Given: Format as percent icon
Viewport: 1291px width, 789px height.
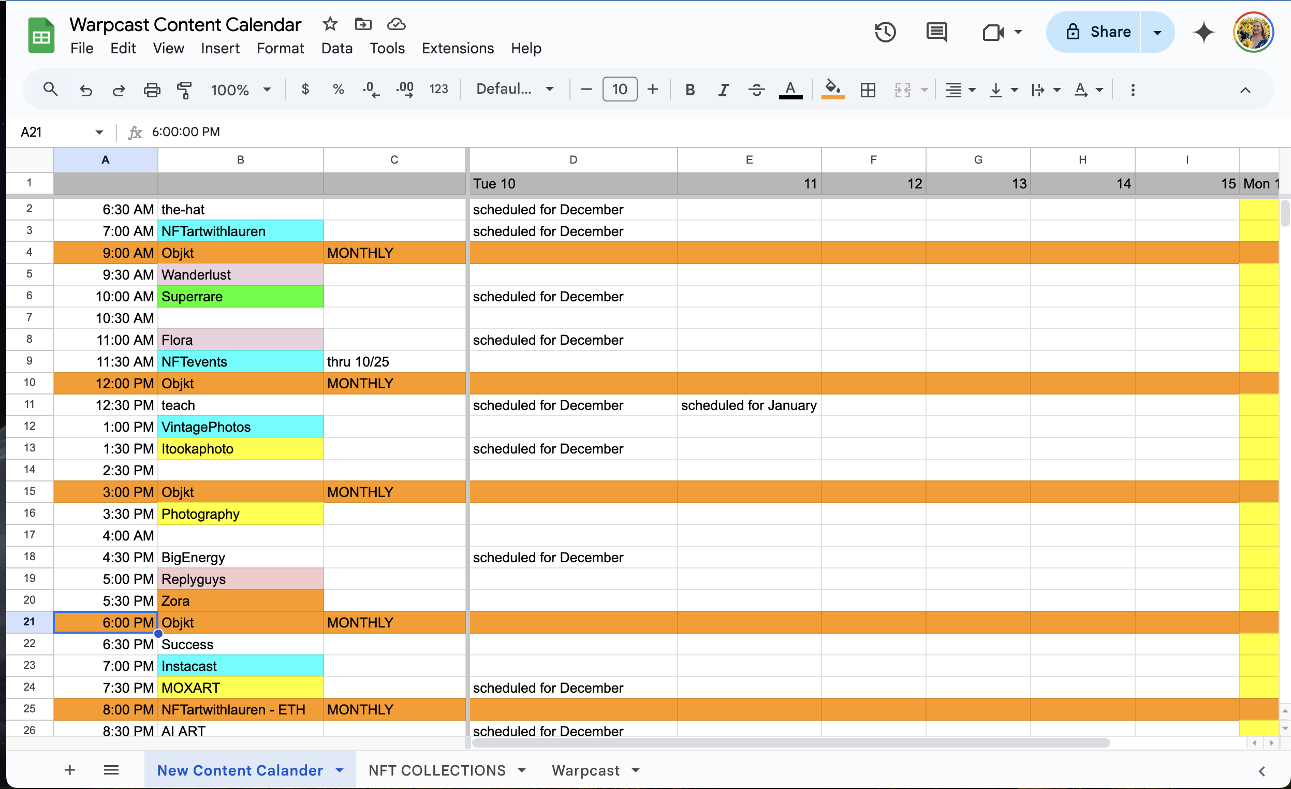Looking at the screenshot, I should point(339,90).
